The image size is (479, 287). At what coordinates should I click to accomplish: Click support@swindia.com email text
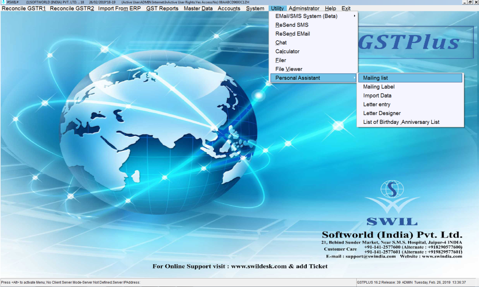pos(371,257)
